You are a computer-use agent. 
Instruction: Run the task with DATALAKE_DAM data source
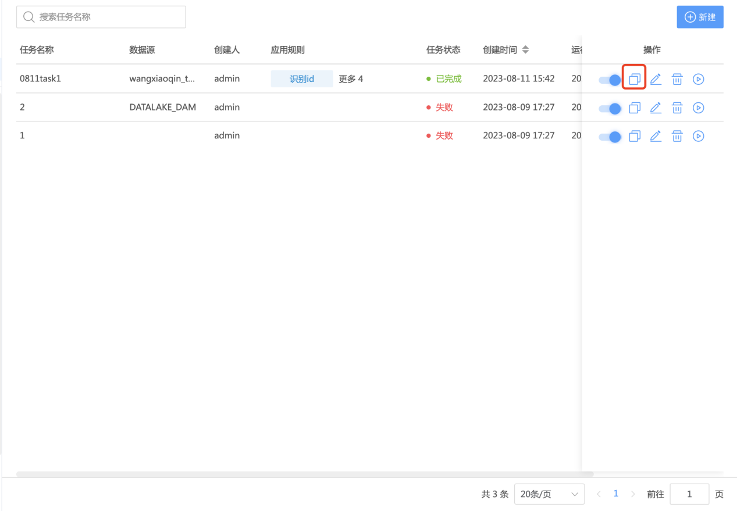tap(699, 108)
